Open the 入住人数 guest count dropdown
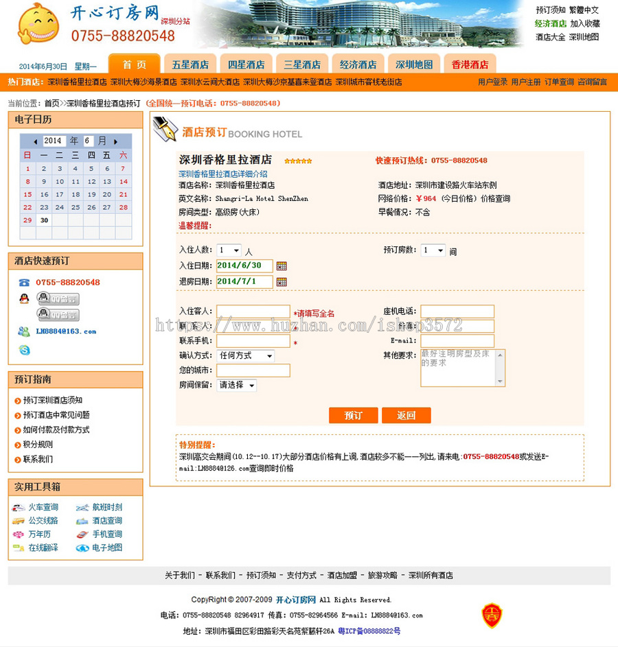 click(x=229, y=250)
